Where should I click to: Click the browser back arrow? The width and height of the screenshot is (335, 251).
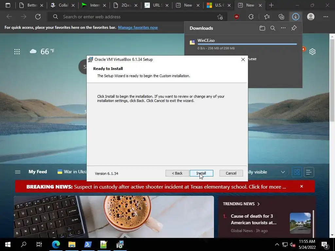point(9,17)
